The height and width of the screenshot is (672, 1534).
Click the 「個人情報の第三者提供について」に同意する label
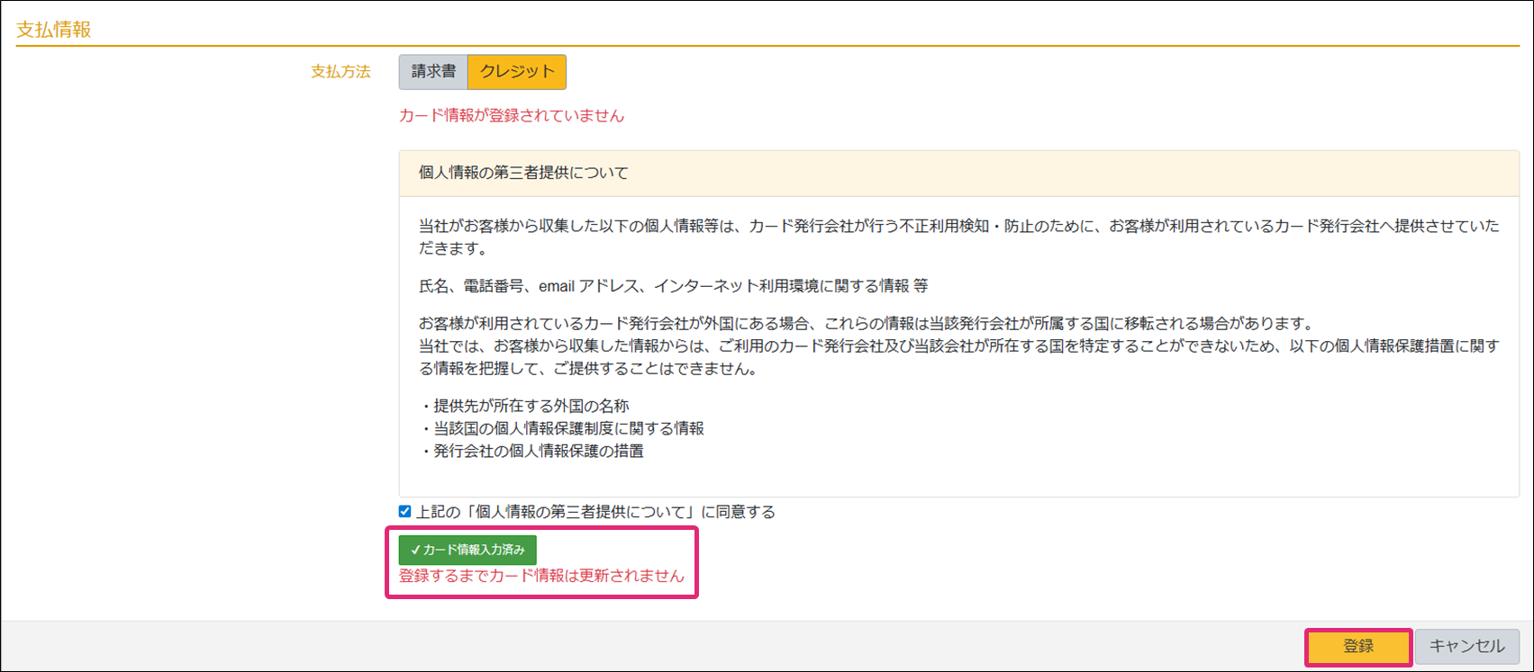(595, 512)
